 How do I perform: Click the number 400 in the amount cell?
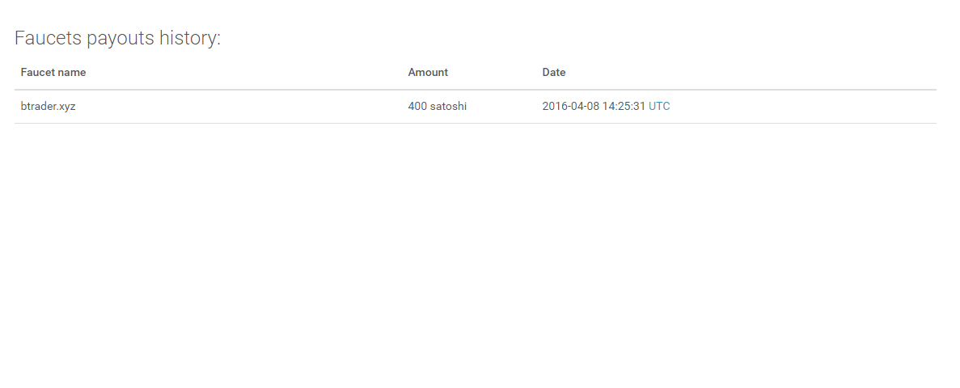click(417, 106)
